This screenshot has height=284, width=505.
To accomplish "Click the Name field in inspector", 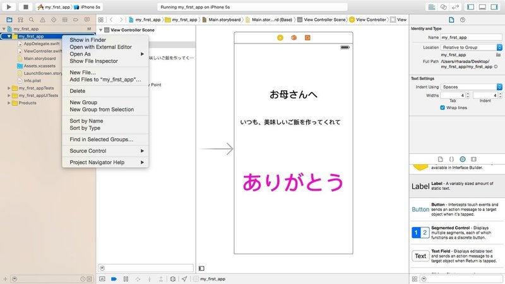I will [471, 37].
